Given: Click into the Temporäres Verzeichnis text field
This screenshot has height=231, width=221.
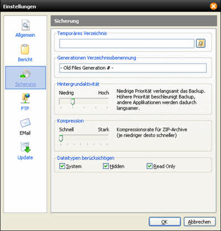Looking at the screenshot, I should [x=127, y=44].
